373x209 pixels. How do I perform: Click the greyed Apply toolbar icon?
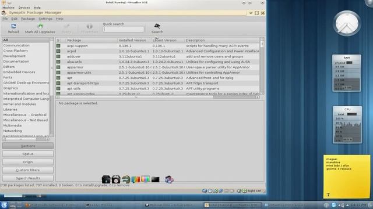(x=67, y=26)
